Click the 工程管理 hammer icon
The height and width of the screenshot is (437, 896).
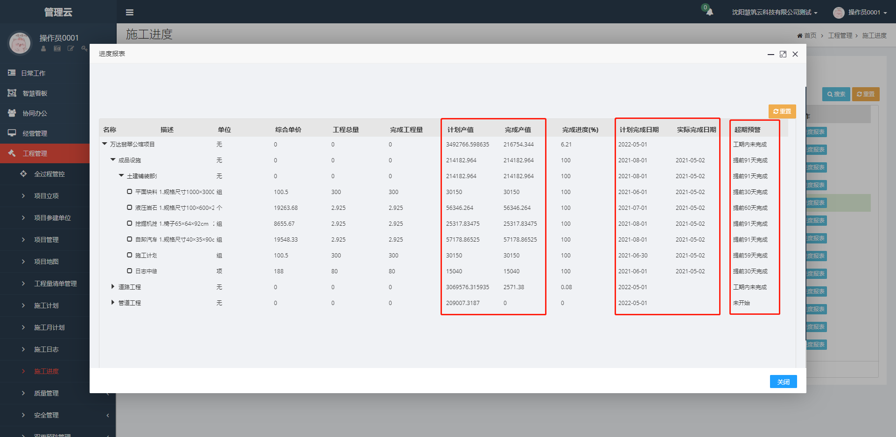(12, 153)
